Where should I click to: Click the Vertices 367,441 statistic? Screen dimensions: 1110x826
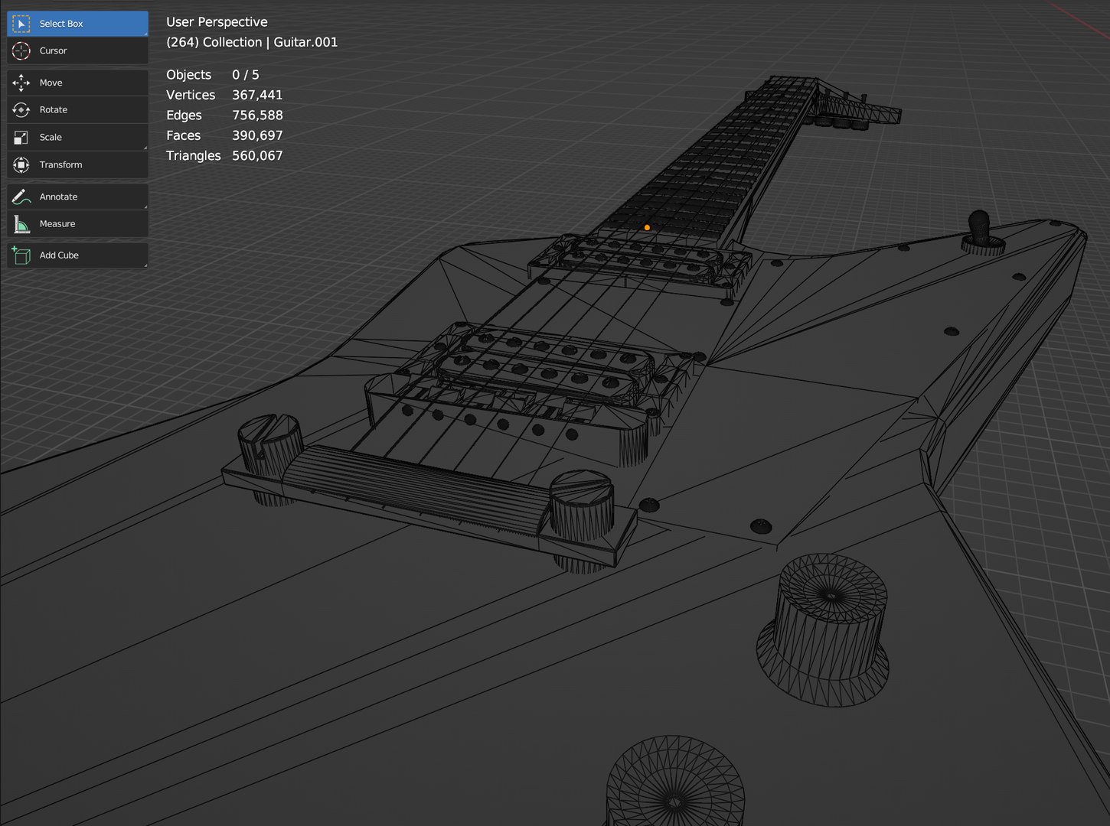point(224,95)
